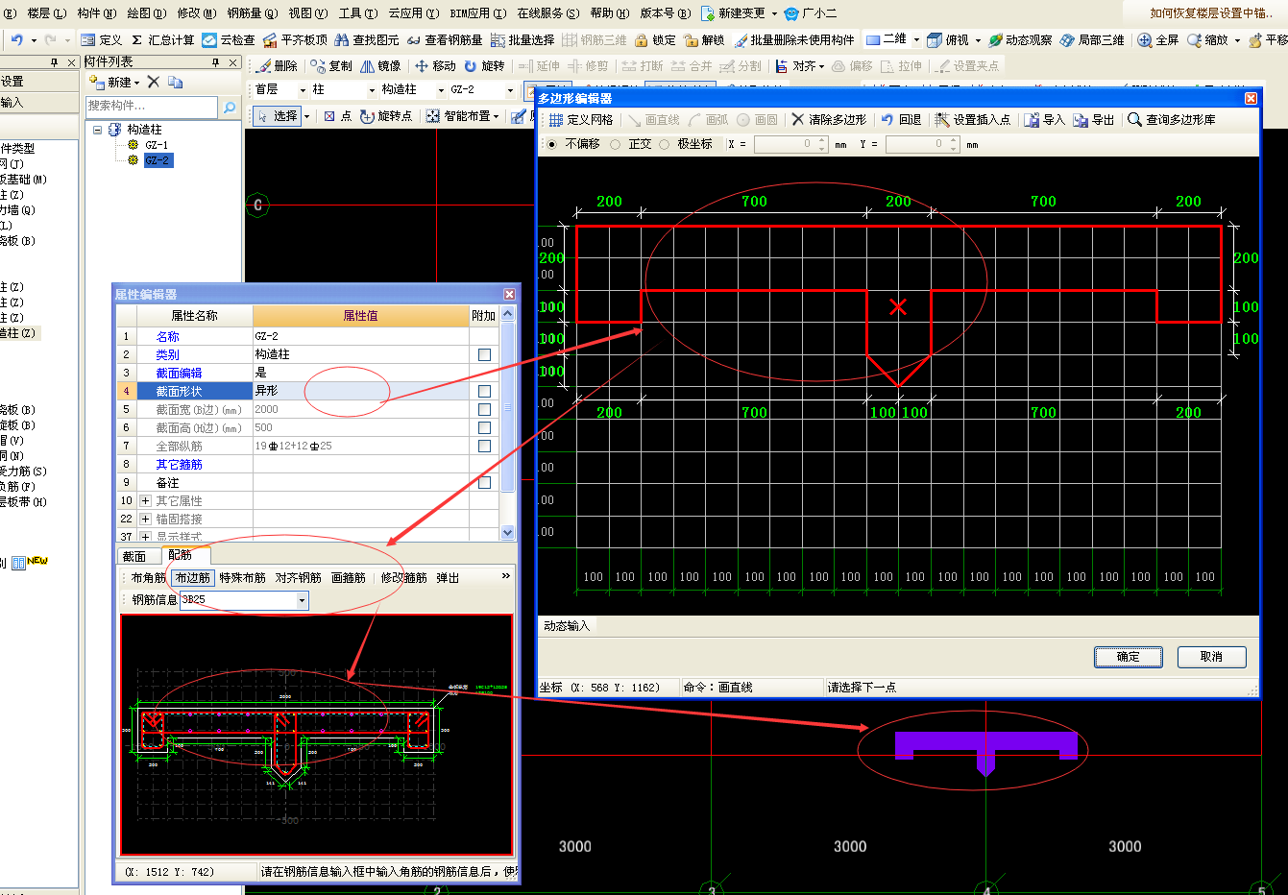Switch to the 截面 tab
Screen dimensions: 1288x895
point(134,556)
